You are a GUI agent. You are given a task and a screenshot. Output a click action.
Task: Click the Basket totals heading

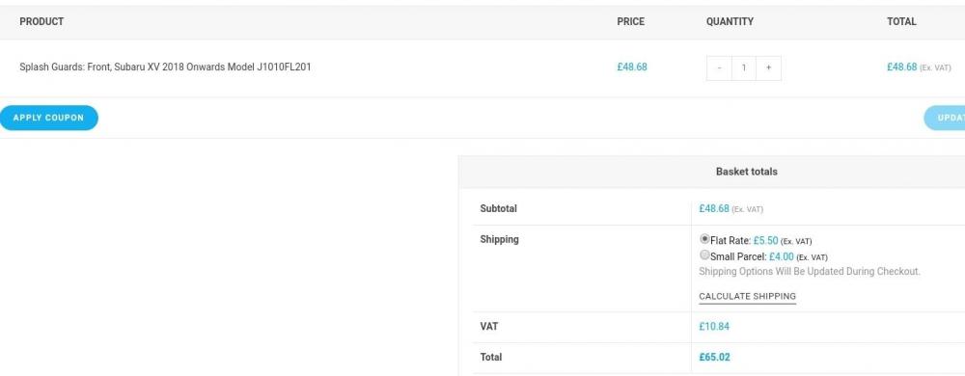pos(747,172)
